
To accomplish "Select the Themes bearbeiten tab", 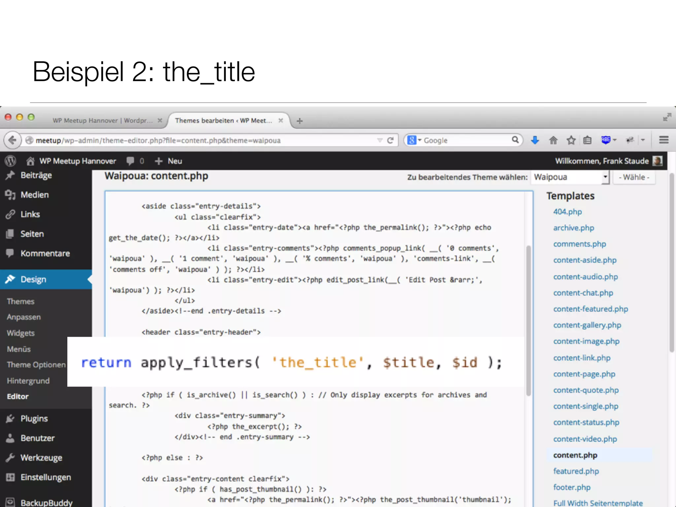I will pos(223,120).
